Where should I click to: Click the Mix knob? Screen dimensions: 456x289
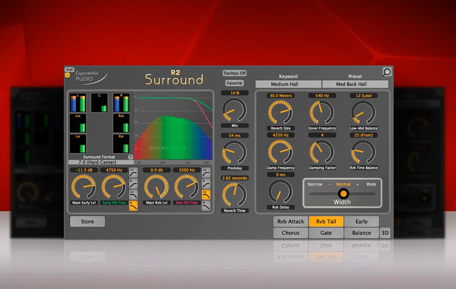pos(234,110)
